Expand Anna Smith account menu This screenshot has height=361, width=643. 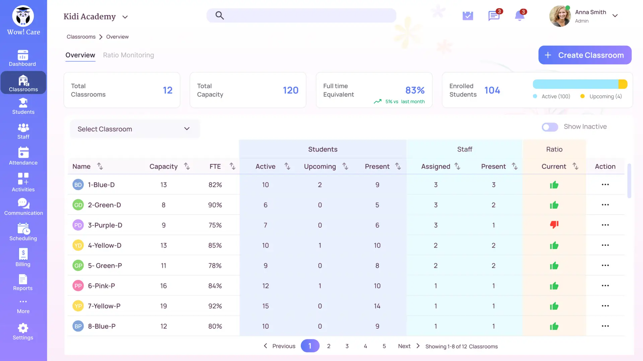point(615,16)
